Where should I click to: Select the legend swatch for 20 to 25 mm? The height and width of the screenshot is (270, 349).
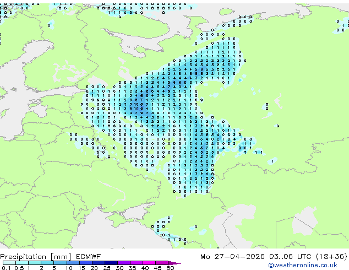pos(99,263)
